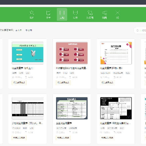This screenshot has width=146, height=146.
Task: Open the star-icon featured category tab
Action: [x=32, y=15]
